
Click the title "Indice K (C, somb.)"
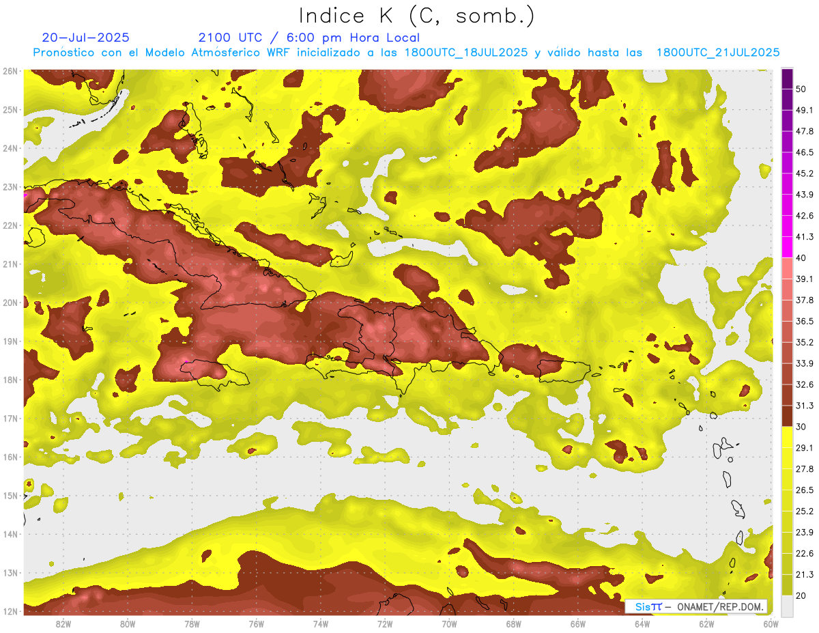416,15
